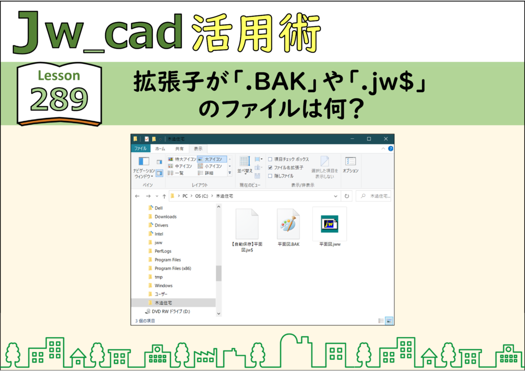Click the 木造住宅 search box
The width and height of the screenshot is (525, 371).
tap(373, 196)
